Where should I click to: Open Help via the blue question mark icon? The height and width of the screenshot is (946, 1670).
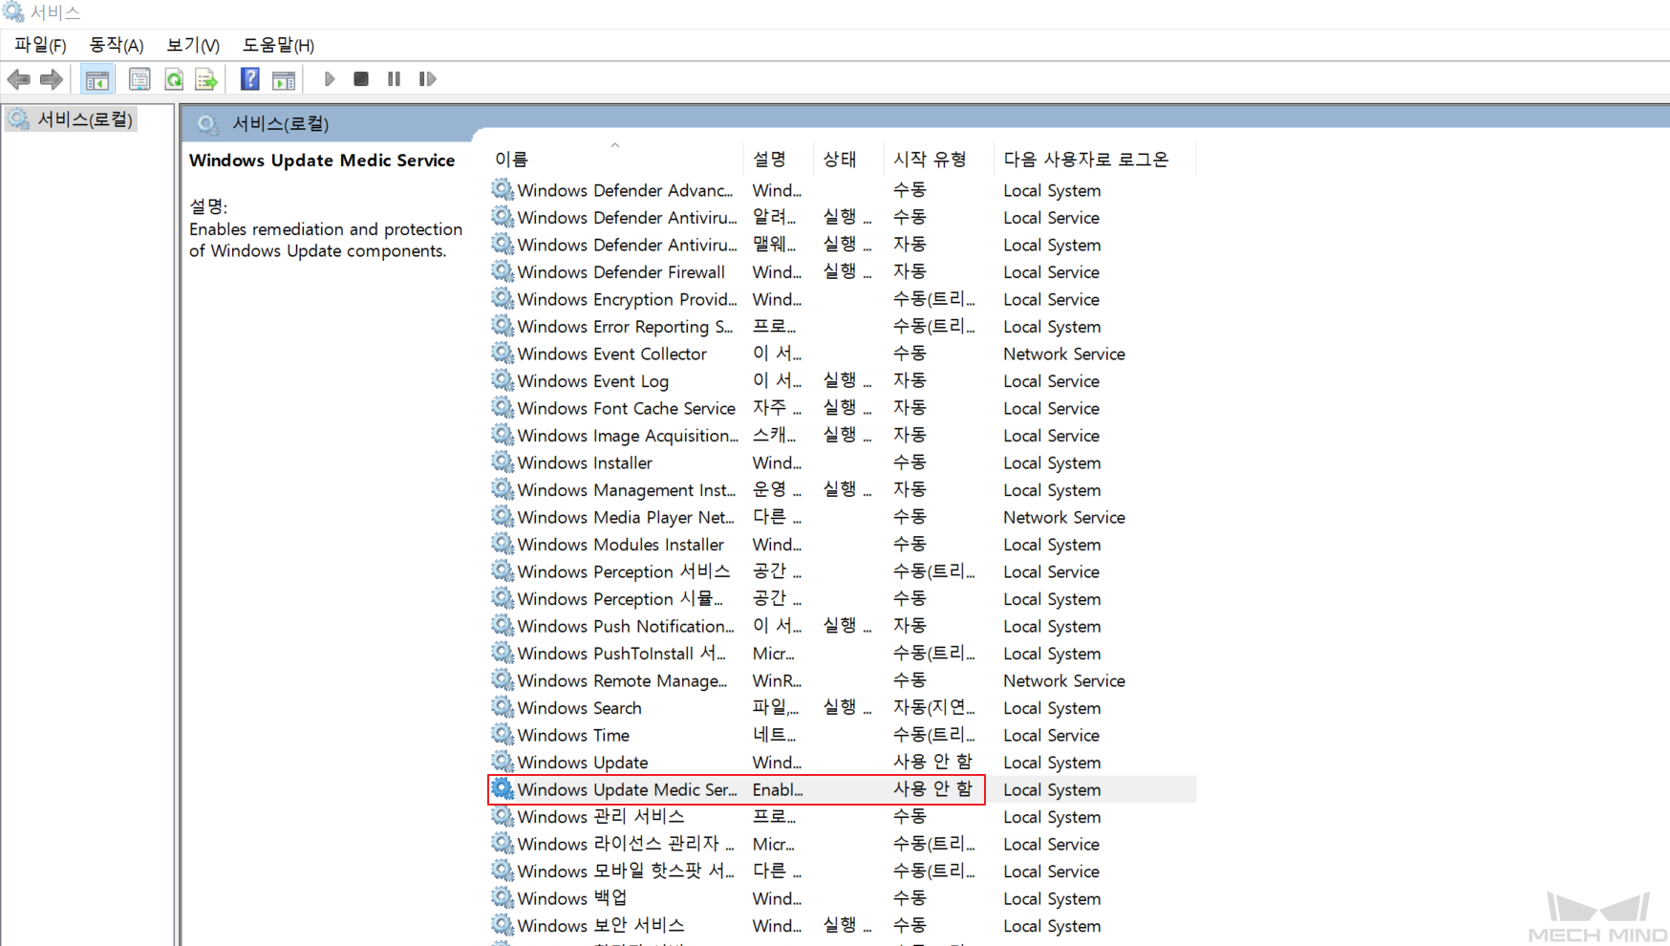(249, 79)
